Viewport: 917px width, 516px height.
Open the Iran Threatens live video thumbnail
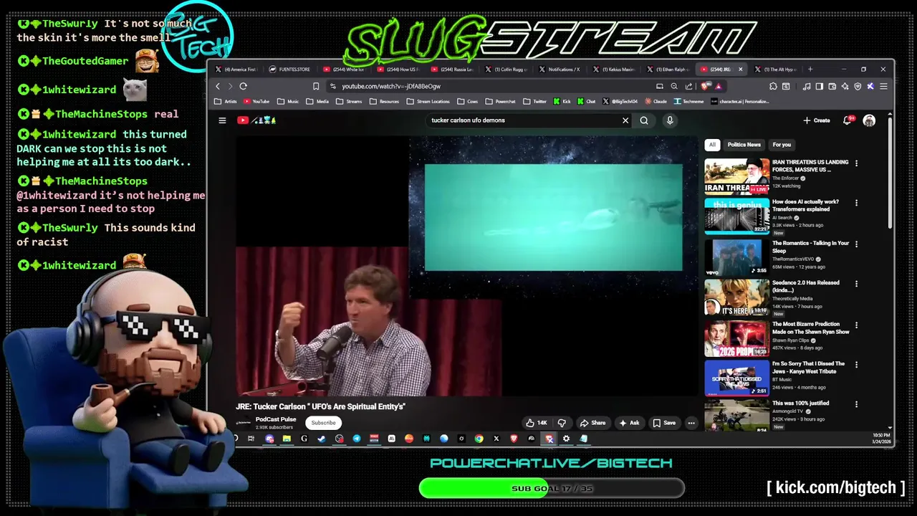click(x=736, y=177)
